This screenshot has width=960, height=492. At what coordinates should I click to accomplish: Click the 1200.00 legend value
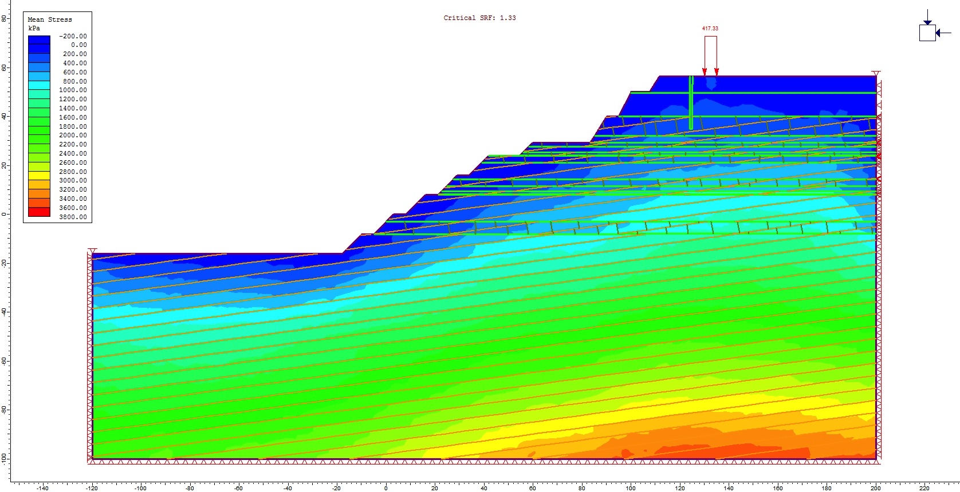(x=73, y=99)
